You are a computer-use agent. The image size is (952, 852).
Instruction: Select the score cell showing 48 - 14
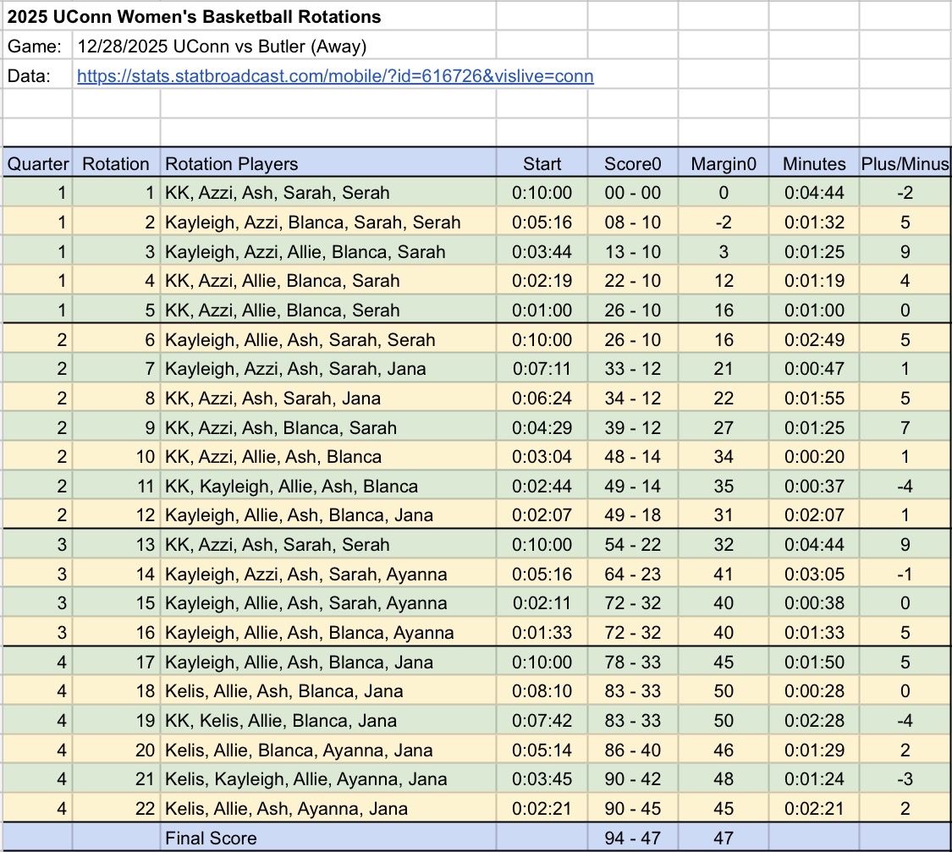[632, 457]
